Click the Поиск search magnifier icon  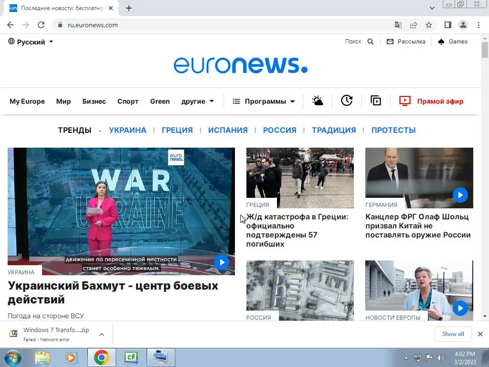(x=370, y=42)
